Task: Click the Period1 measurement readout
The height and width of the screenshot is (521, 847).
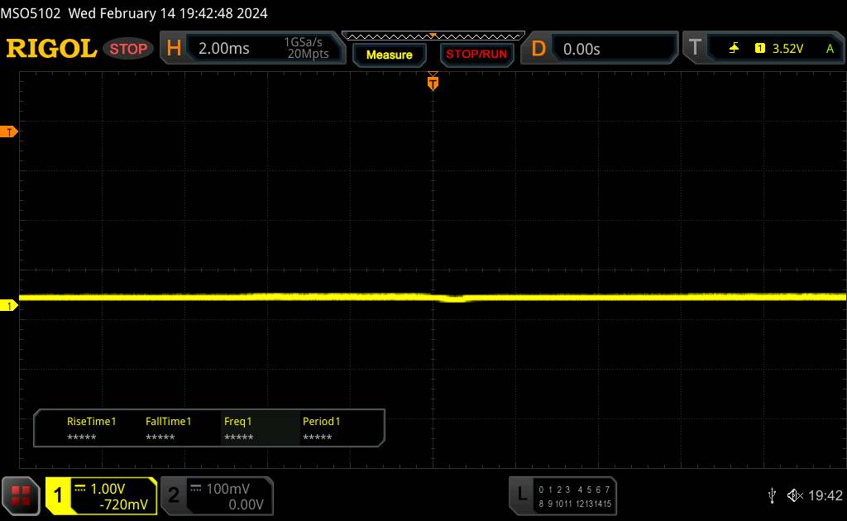Action: 322,428
